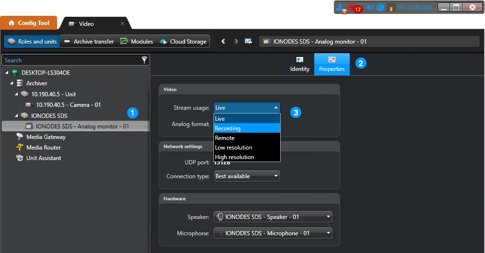Click the download updates icon in tray
Screen dimensions: 485x253
341,8
